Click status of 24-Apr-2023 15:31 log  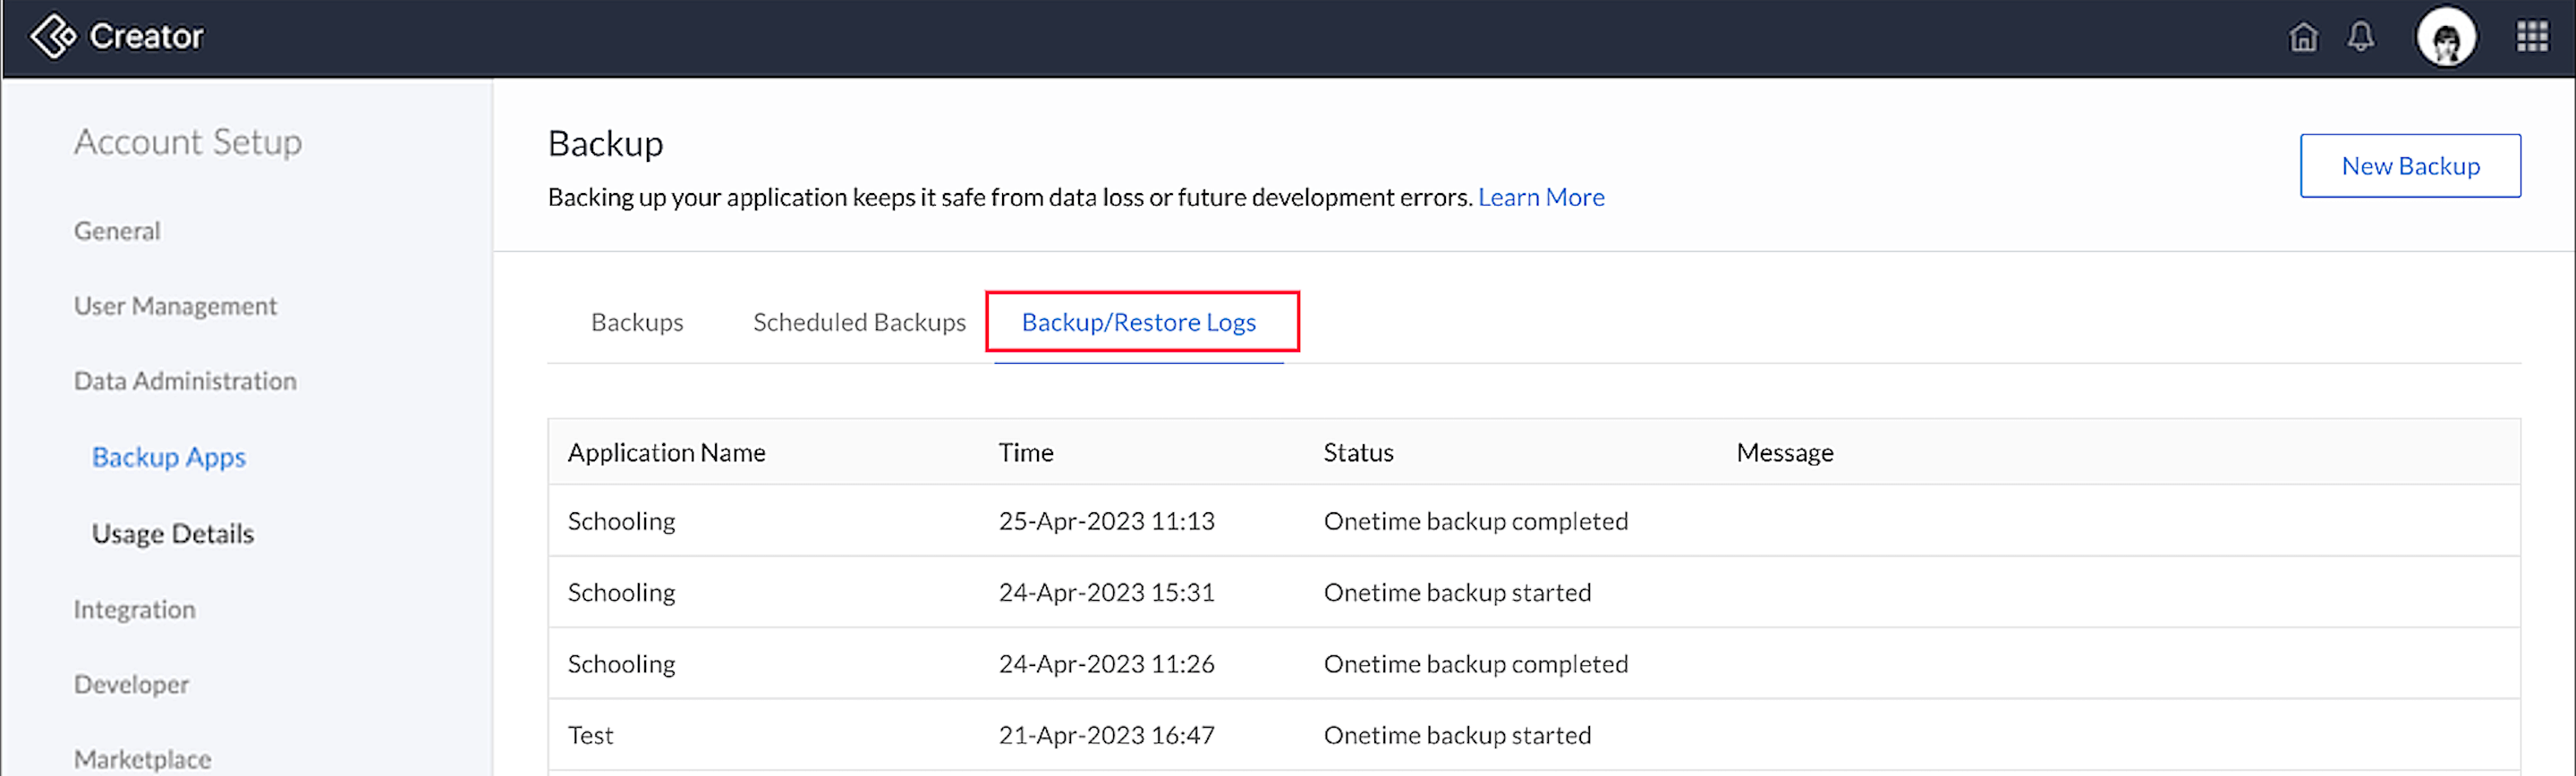(x=1457, y=592)
